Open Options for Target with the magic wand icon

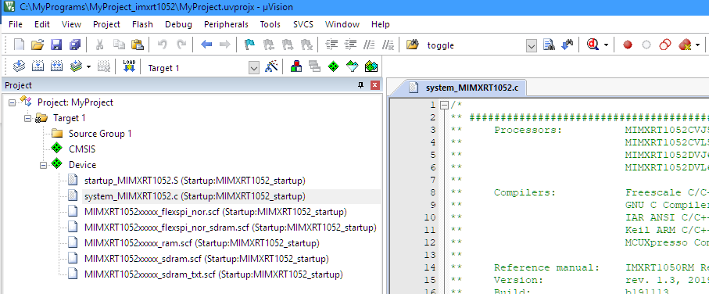pos(271,67)
